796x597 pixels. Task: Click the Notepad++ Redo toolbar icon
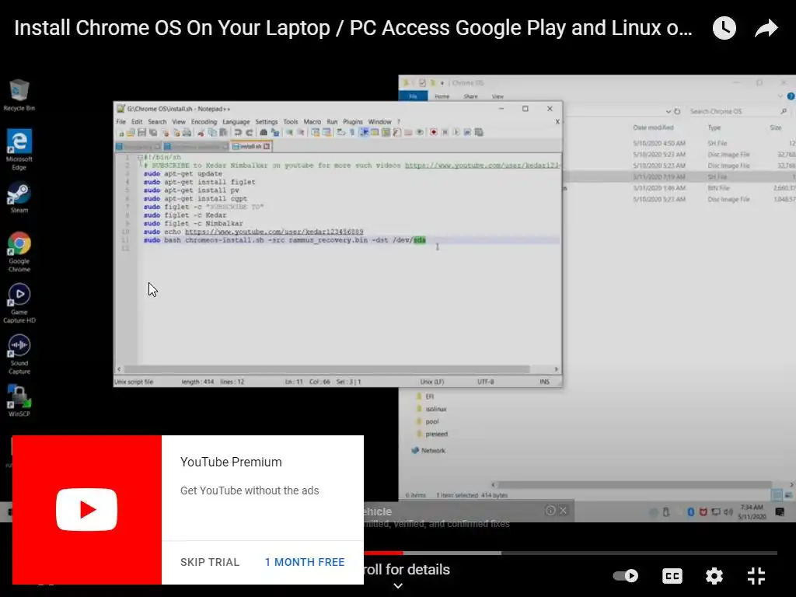[249, 132]
